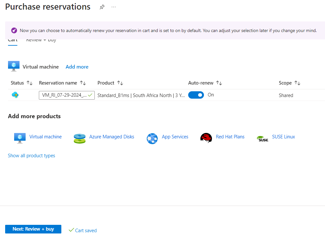Click the Add more link
The image size is (325, 237).
77,67
